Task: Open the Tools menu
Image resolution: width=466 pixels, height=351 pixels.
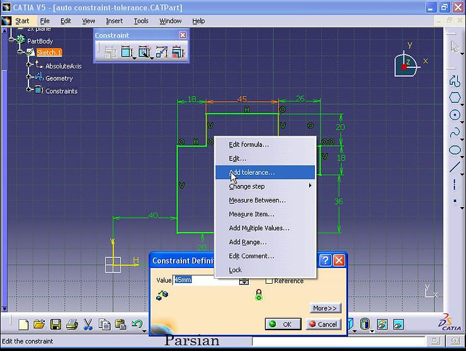Action: (x=141, y=21)
